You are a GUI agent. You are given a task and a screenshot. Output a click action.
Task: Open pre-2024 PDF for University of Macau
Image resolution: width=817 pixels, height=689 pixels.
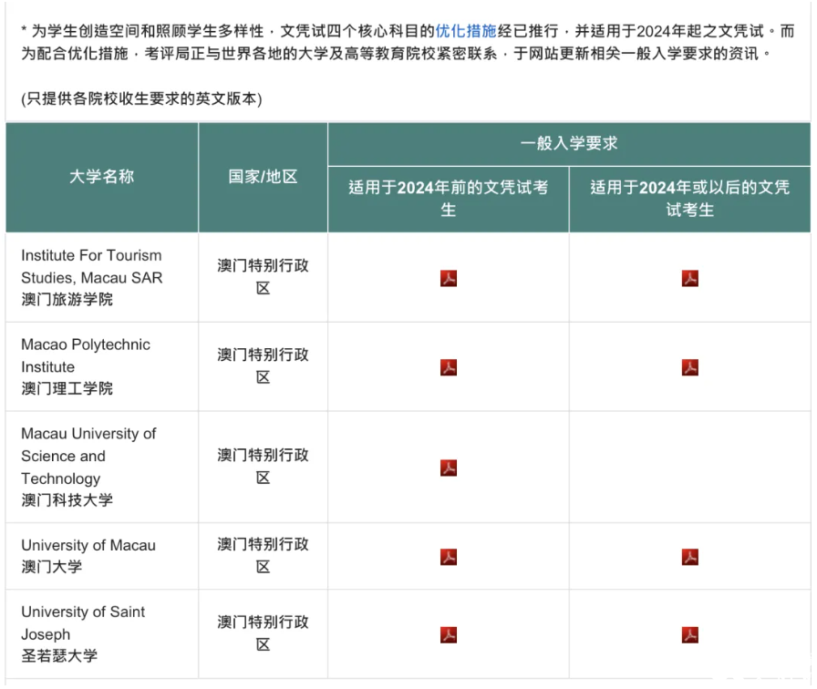pyautogui.click(x=448, y=557)
